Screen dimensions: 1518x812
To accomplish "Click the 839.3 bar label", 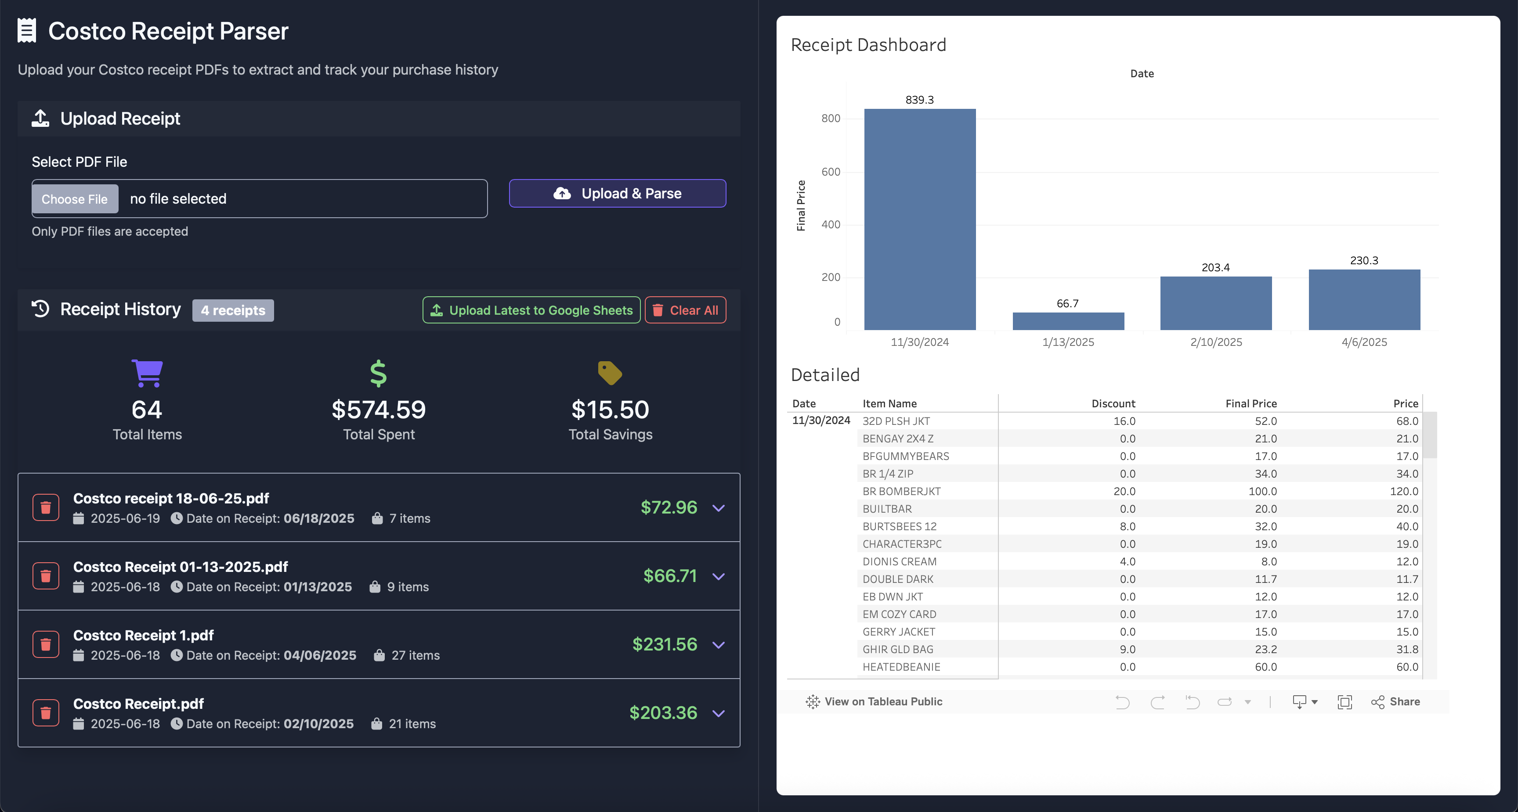I will pyautogui.click(x=919, y=100).
